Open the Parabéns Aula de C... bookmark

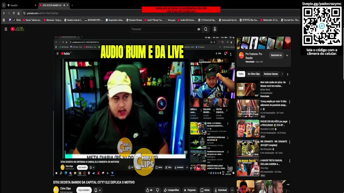click(73, 20)
